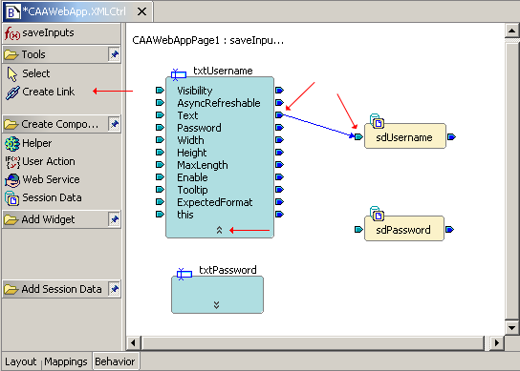520x371 pixels.
Task: Add a Helper component
Action: pyautogui.click(x=29, y=143)
